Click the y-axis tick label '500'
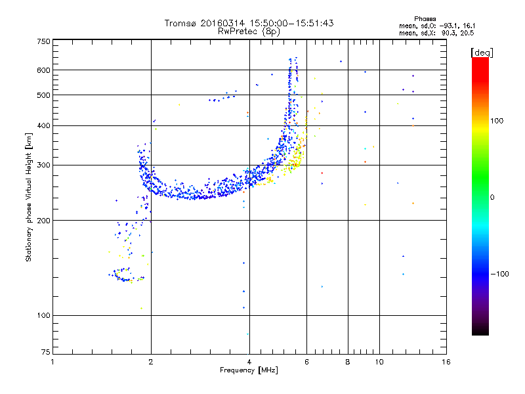 pos(43,95)
